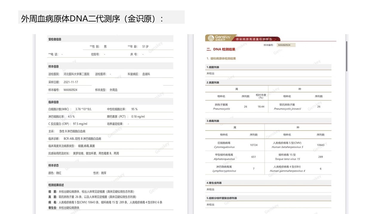Select Alphatorquevirus sequence count 651
The image size is (382, 214).
[254, 157]
